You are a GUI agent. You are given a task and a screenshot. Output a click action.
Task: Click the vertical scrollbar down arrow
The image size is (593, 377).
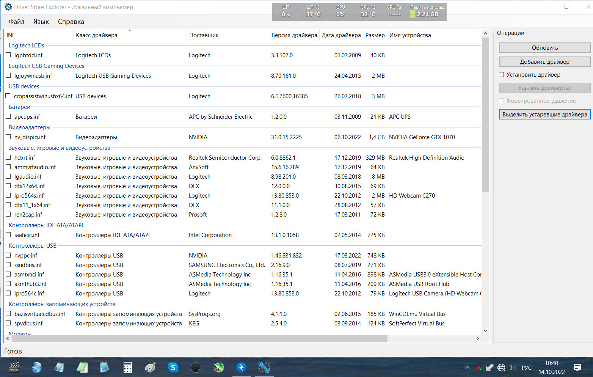[485, 331]
